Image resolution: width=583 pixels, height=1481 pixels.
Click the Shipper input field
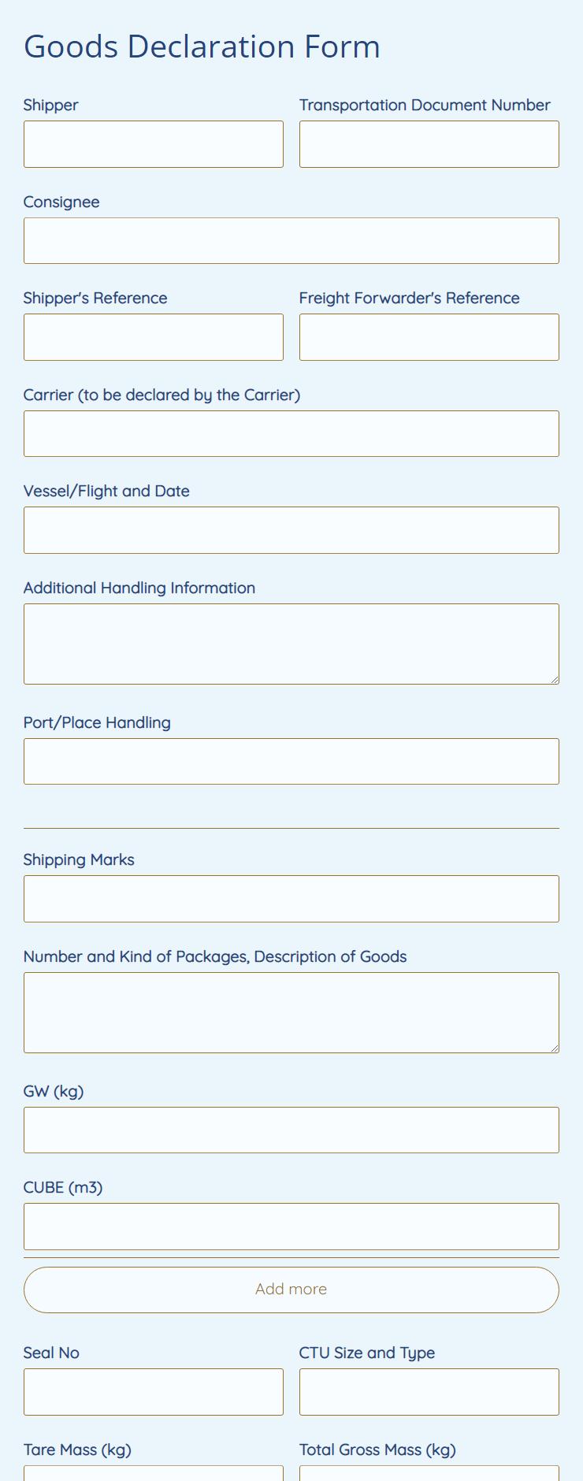[153, 143]
